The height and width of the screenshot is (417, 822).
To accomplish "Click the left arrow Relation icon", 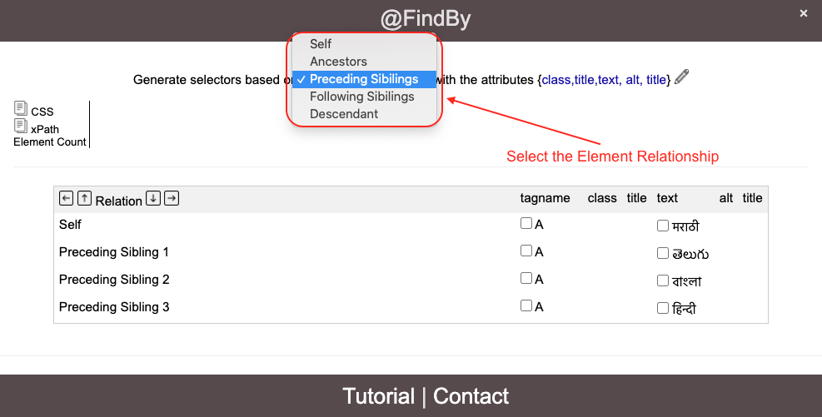I will pyautogui.click(x=66, y=199).
